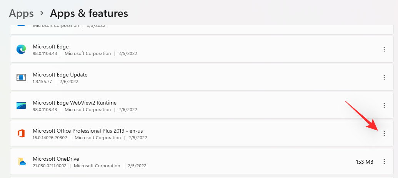
Task: Select the Microsoft OneDrive name label
Action: (56, 159)
